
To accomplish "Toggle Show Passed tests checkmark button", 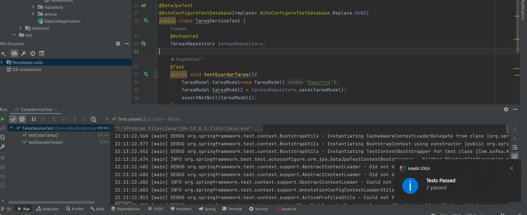I will click(x=13, y=119).
